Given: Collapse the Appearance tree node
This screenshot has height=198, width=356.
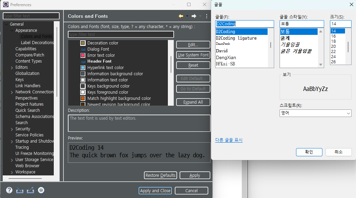Looking at the screenshot, I should point(12,30).
